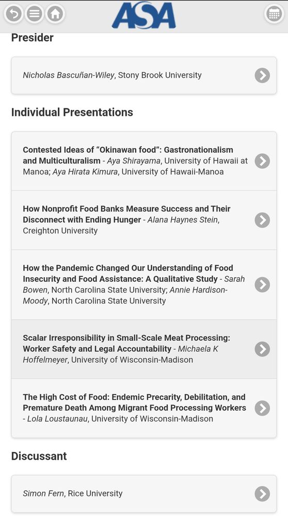Open the calendar schedule icon

[x=274, y=14]
